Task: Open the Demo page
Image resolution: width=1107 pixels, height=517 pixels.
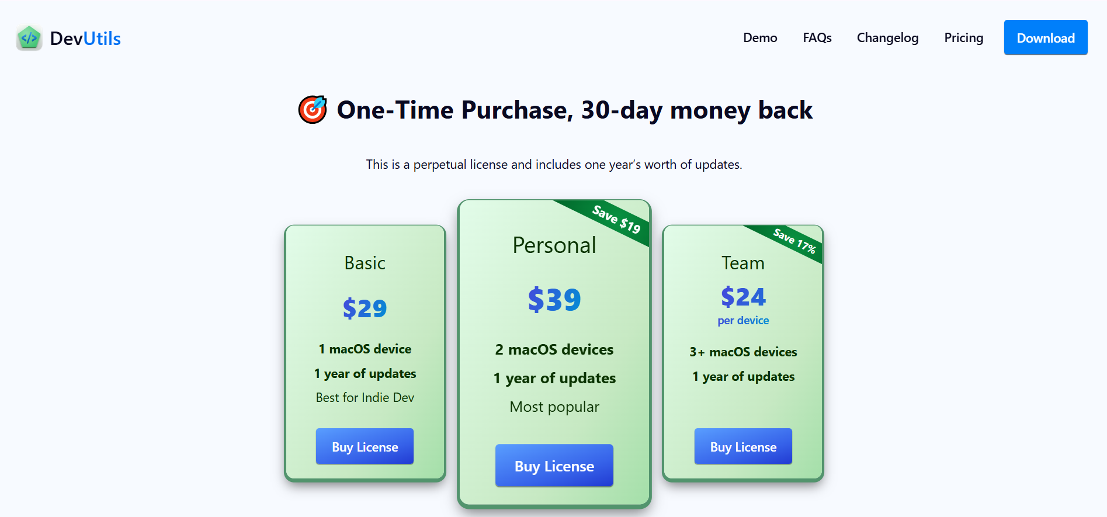Action: (759, 37)
